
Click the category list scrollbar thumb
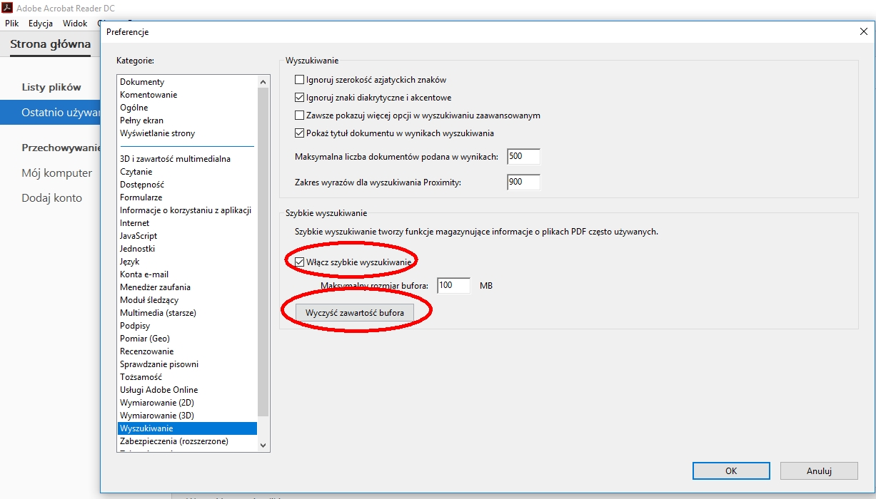263,252
